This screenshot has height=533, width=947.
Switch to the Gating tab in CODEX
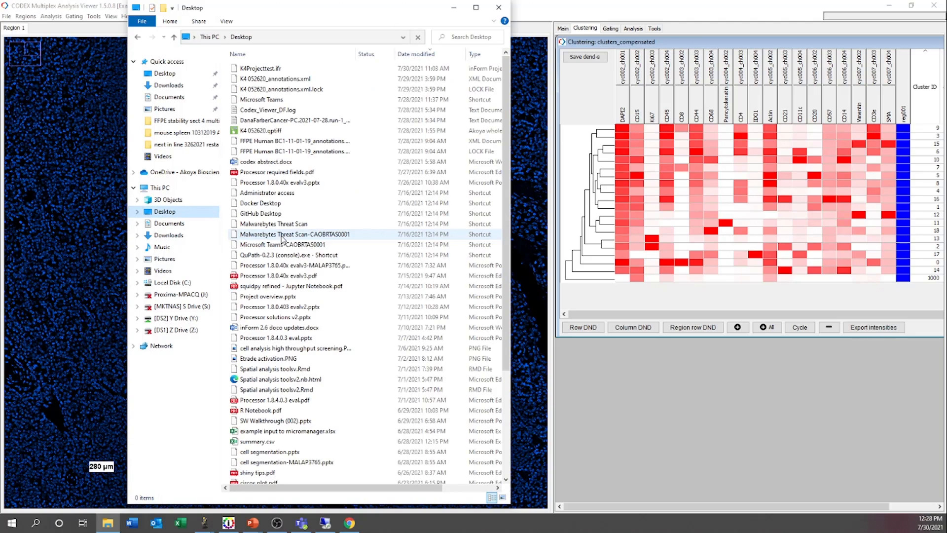pyautogui.click(x=610, y=29)
